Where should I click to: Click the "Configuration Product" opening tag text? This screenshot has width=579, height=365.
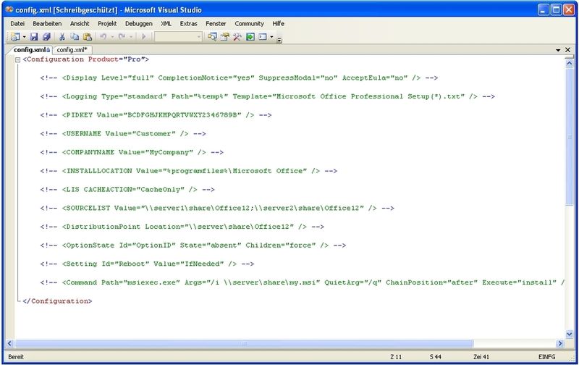(85, 59)
